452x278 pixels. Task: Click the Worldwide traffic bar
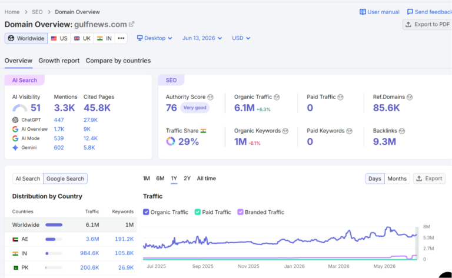coord(54,225)
